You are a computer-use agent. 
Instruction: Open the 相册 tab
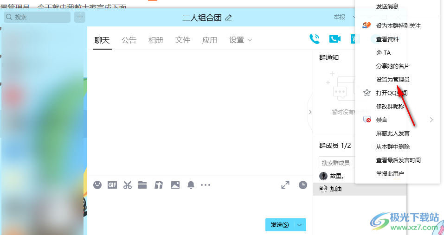(156, 40)
